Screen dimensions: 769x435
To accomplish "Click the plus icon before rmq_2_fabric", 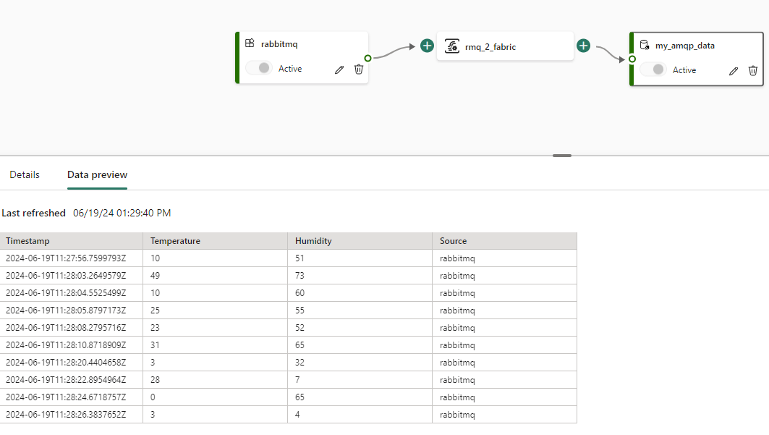I will click(x=428, y=46).
